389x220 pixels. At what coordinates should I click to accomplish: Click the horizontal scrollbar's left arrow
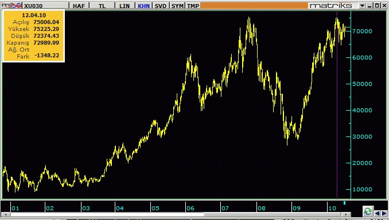(x=6, y=214)
